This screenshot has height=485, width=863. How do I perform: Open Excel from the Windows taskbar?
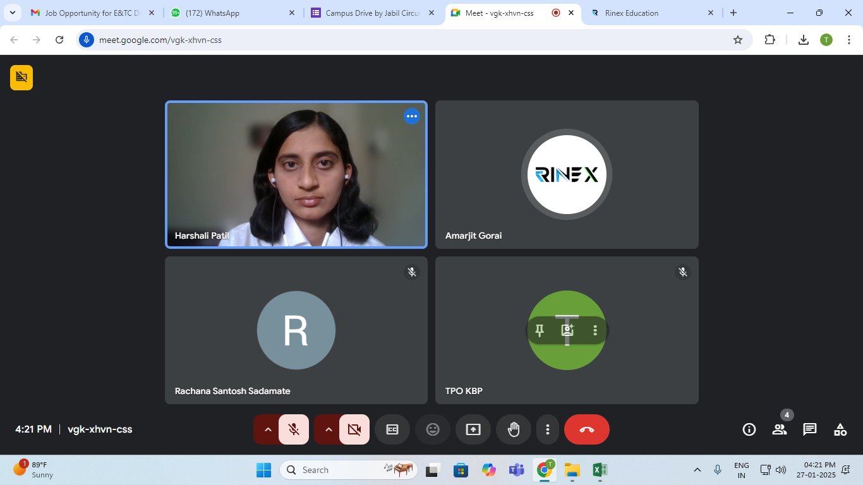600,470
